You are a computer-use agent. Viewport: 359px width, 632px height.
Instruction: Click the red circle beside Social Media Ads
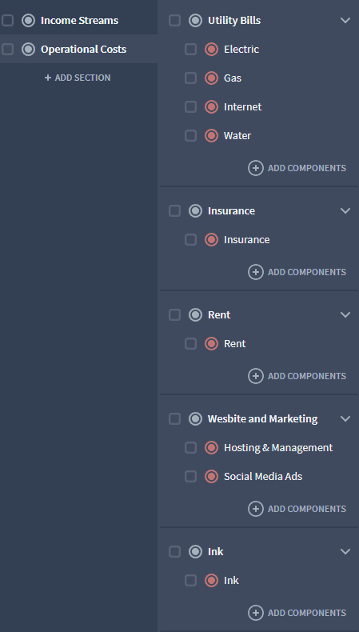pyautogui.click(x=212, y=477)
